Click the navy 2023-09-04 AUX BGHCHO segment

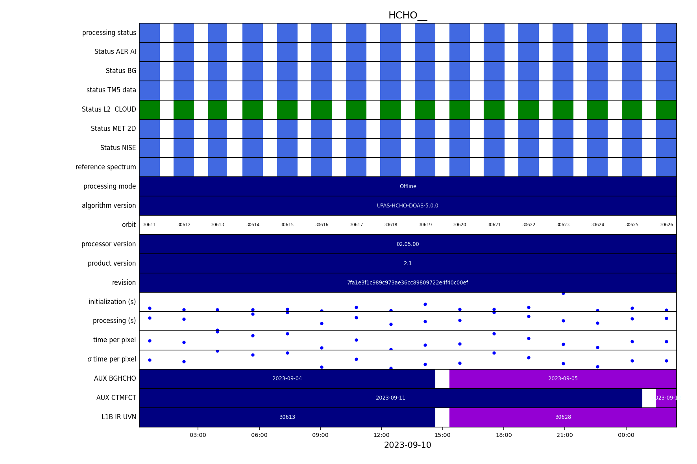pyautogui.click(x=287, y=379)
